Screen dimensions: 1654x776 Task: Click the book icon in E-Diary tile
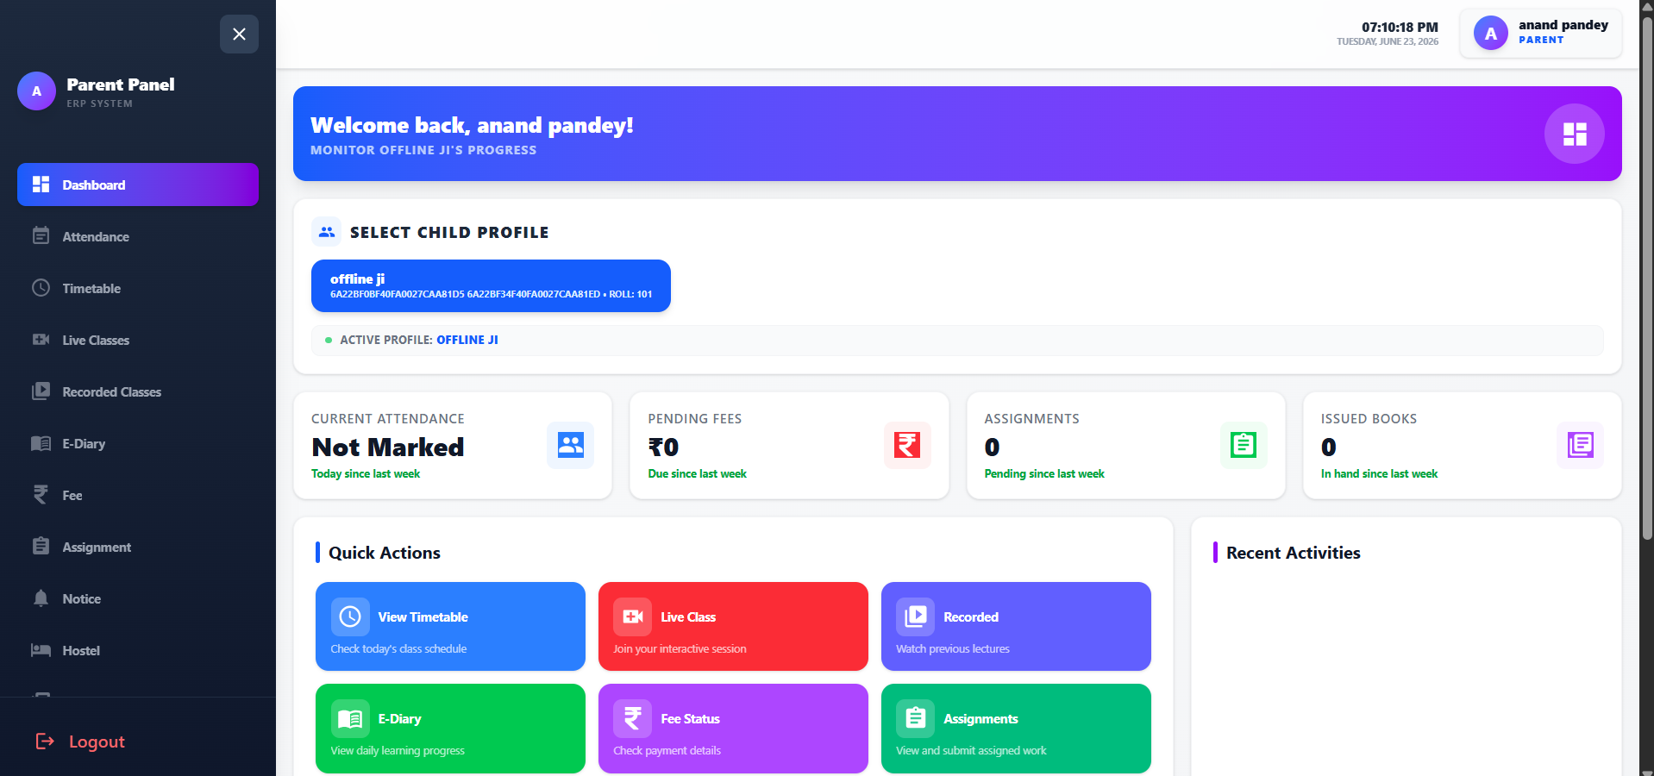click(350, 718)
